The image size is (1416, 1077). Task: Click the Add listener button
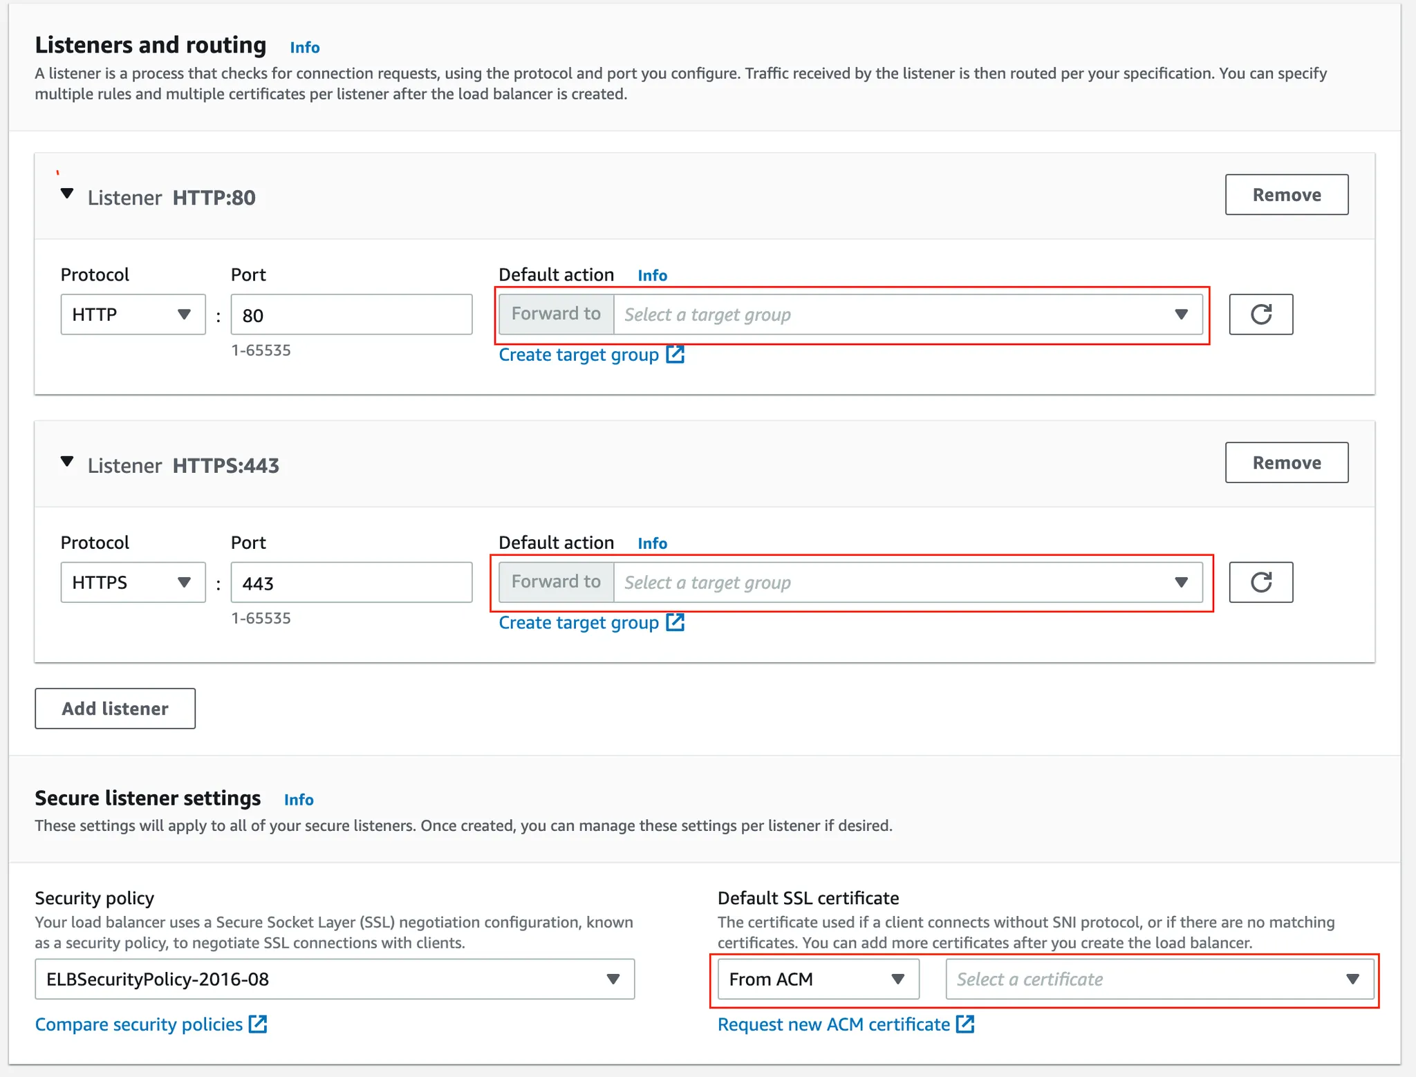pyautogui.click(x=115, y=709)
